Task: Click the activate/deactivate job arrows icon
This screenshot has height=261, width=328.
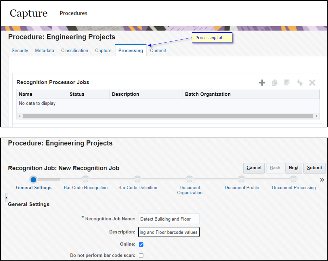Action: click(x=300, y=82)
